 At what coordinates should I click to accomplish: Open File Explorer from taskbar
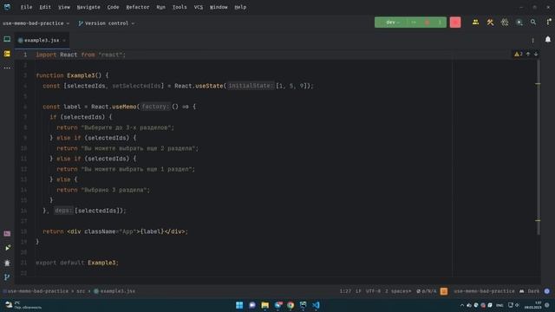click(x=264, y=305)
